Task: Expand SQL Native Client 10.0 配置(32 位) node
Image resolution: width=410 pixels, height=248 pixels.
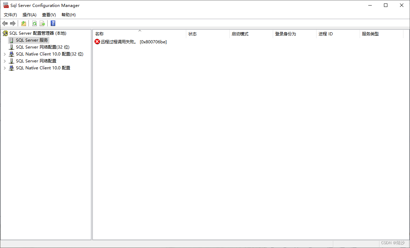Action: (x=5, y=54)
